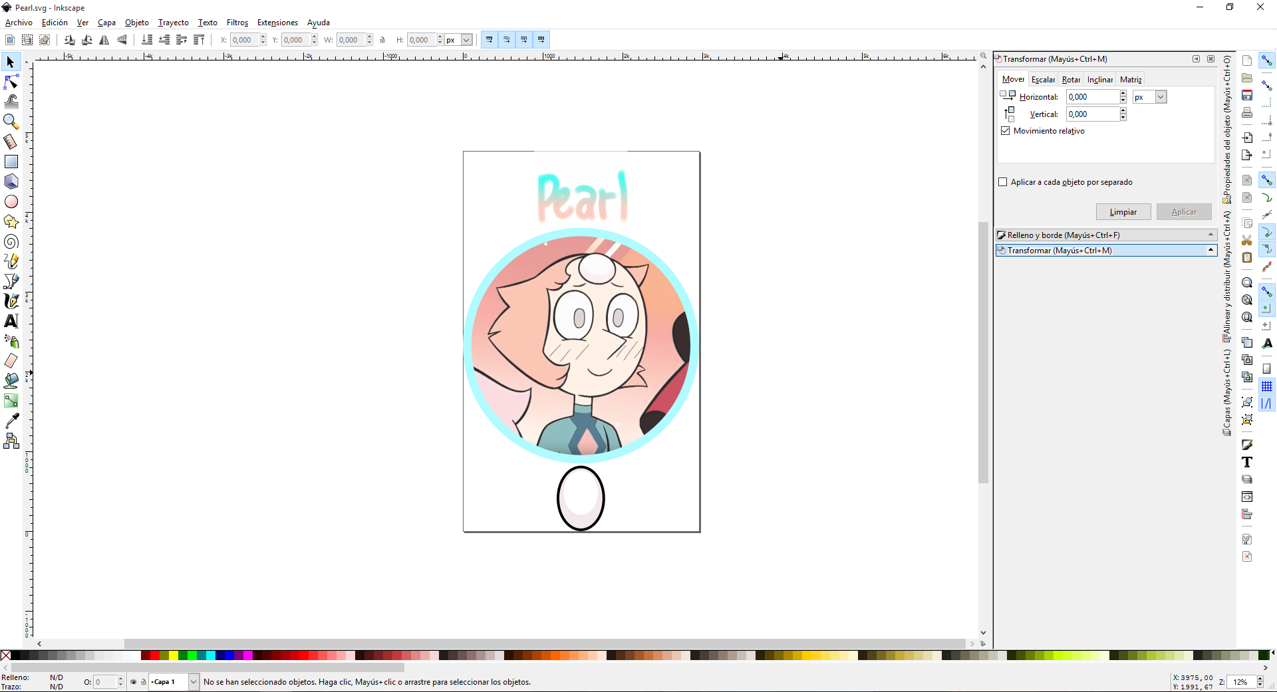Click the Save document icon
Image resolution: width=1277 pixels, height=692 pixels.
point(1247,95)
